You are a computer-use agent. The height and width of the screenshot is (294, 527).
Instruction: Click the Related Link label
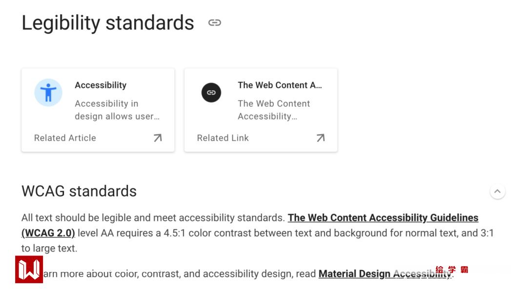tap(223, 138)
